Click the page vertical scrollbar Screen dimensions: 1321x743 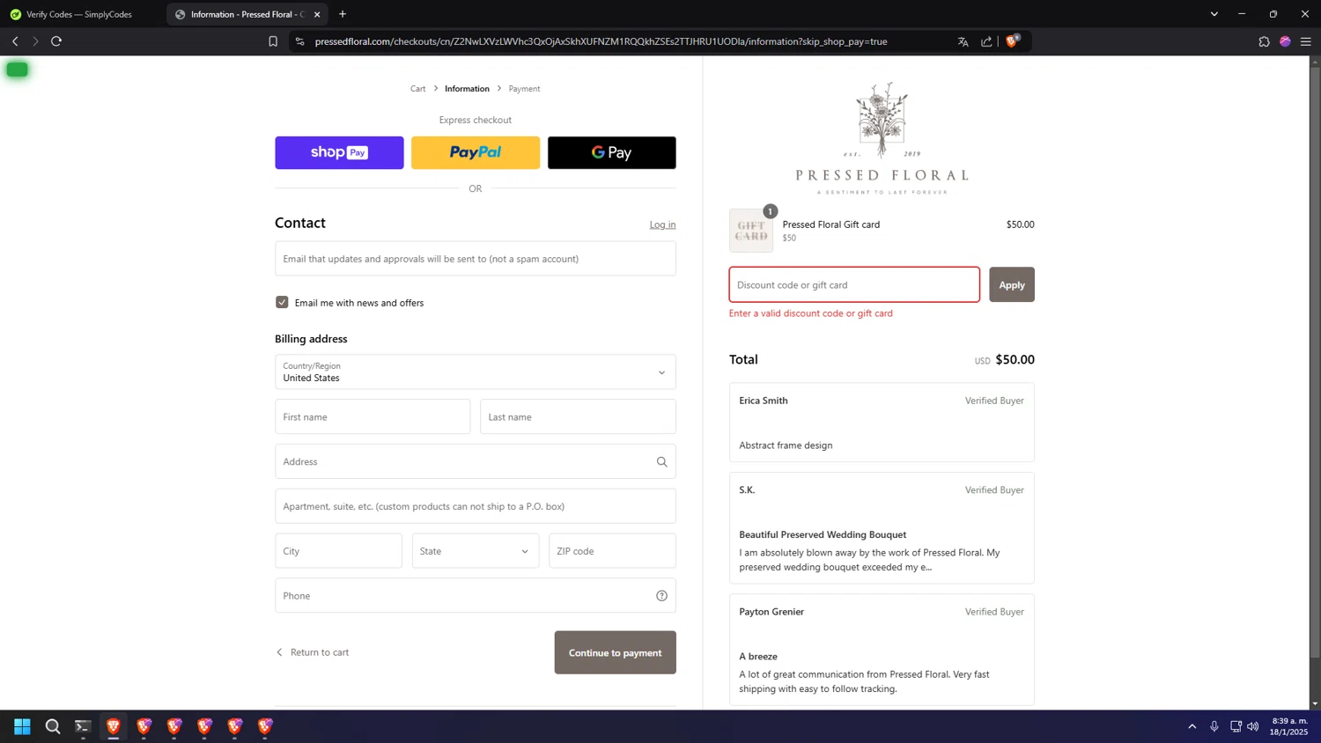pyautogui.click(x=1315, y=363)
